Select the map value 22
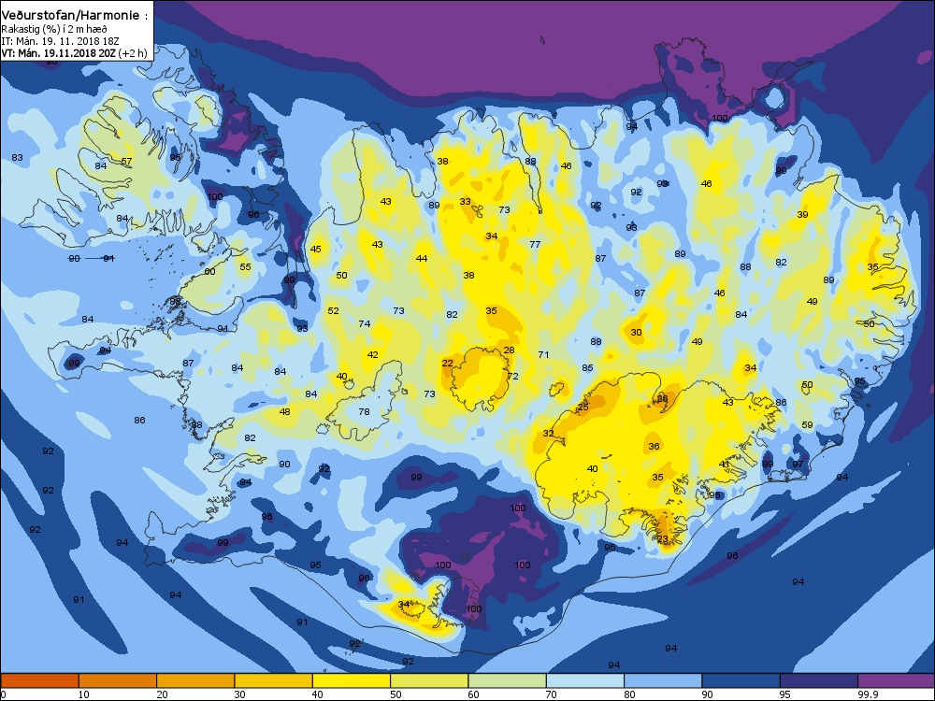This screenshot has width=935, height=701. click(447, 363)
